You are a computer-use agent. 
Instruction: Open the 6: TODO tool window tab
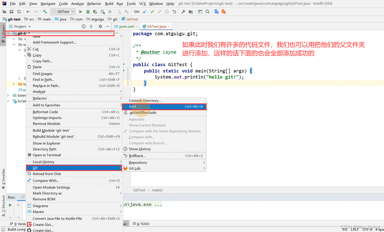(141, 224)
